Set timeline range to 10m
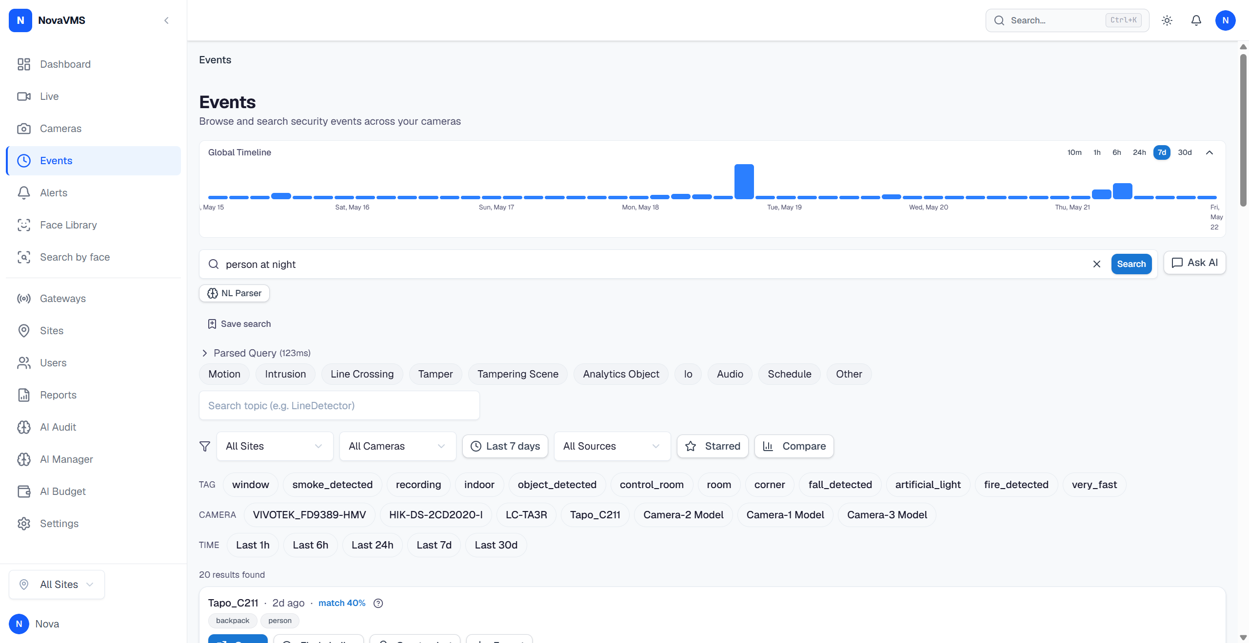Screen dimensions: 1249x643 click(x=1074, y=152)
